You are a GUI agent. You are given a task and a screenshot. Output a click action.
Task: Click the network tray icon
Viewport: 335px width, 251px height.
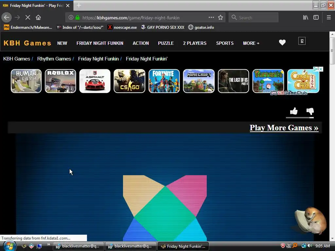(304, 246)
